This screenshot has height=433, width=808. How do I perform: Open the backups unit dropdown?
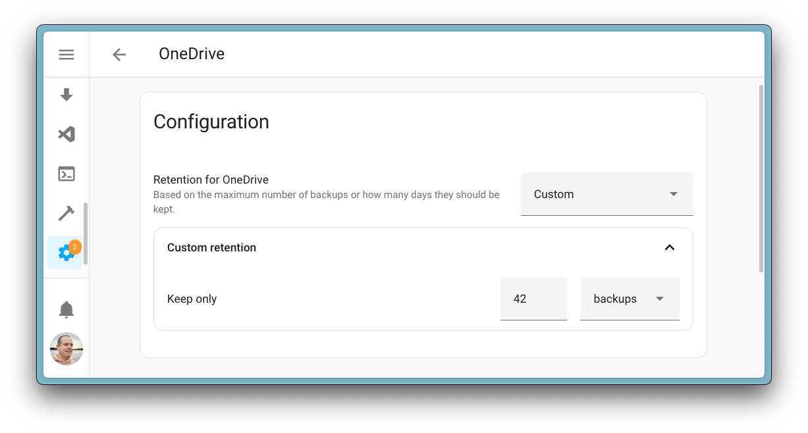629,298
